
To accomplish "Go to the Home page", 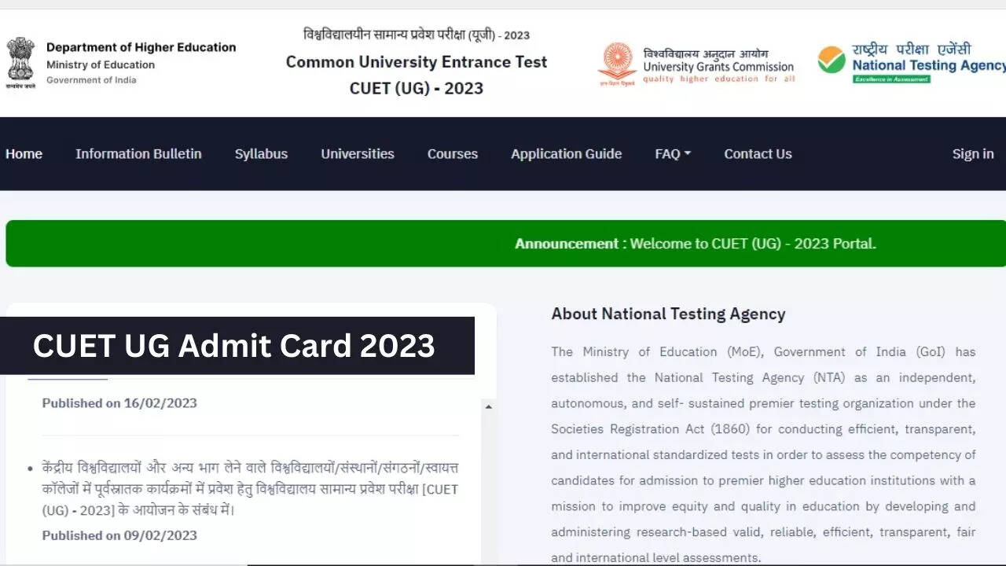I will click(24, 154).
